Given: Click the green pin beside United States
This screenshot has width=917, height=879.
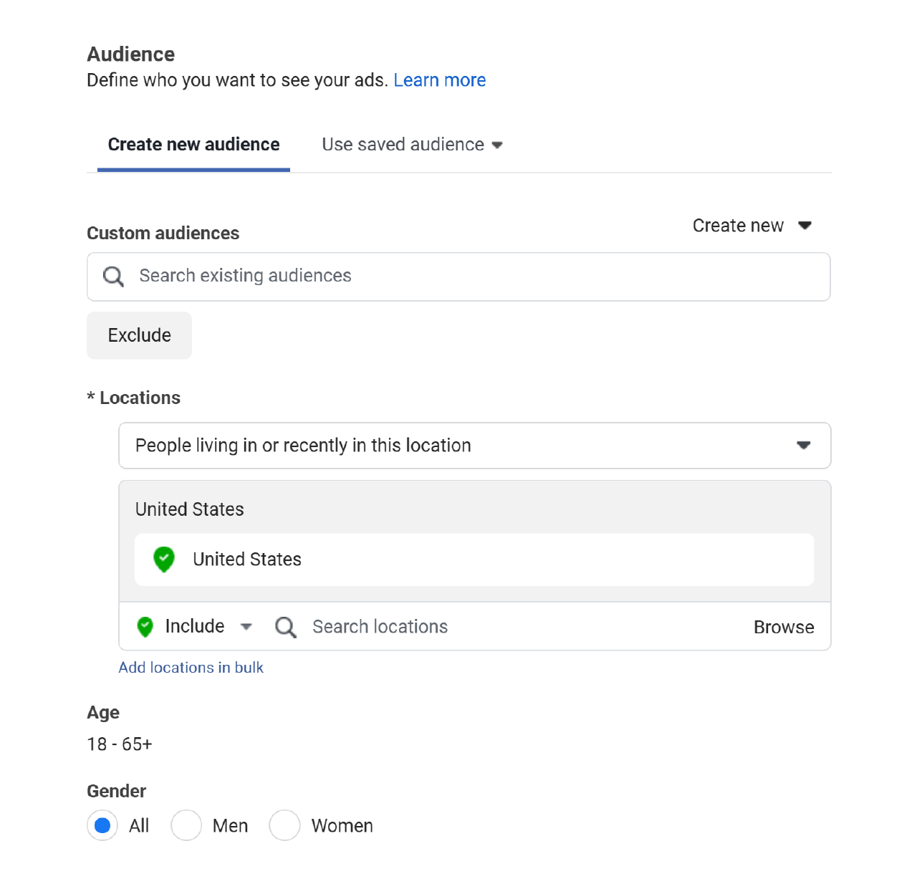Looking at the screenshot, I should point(164,559).
